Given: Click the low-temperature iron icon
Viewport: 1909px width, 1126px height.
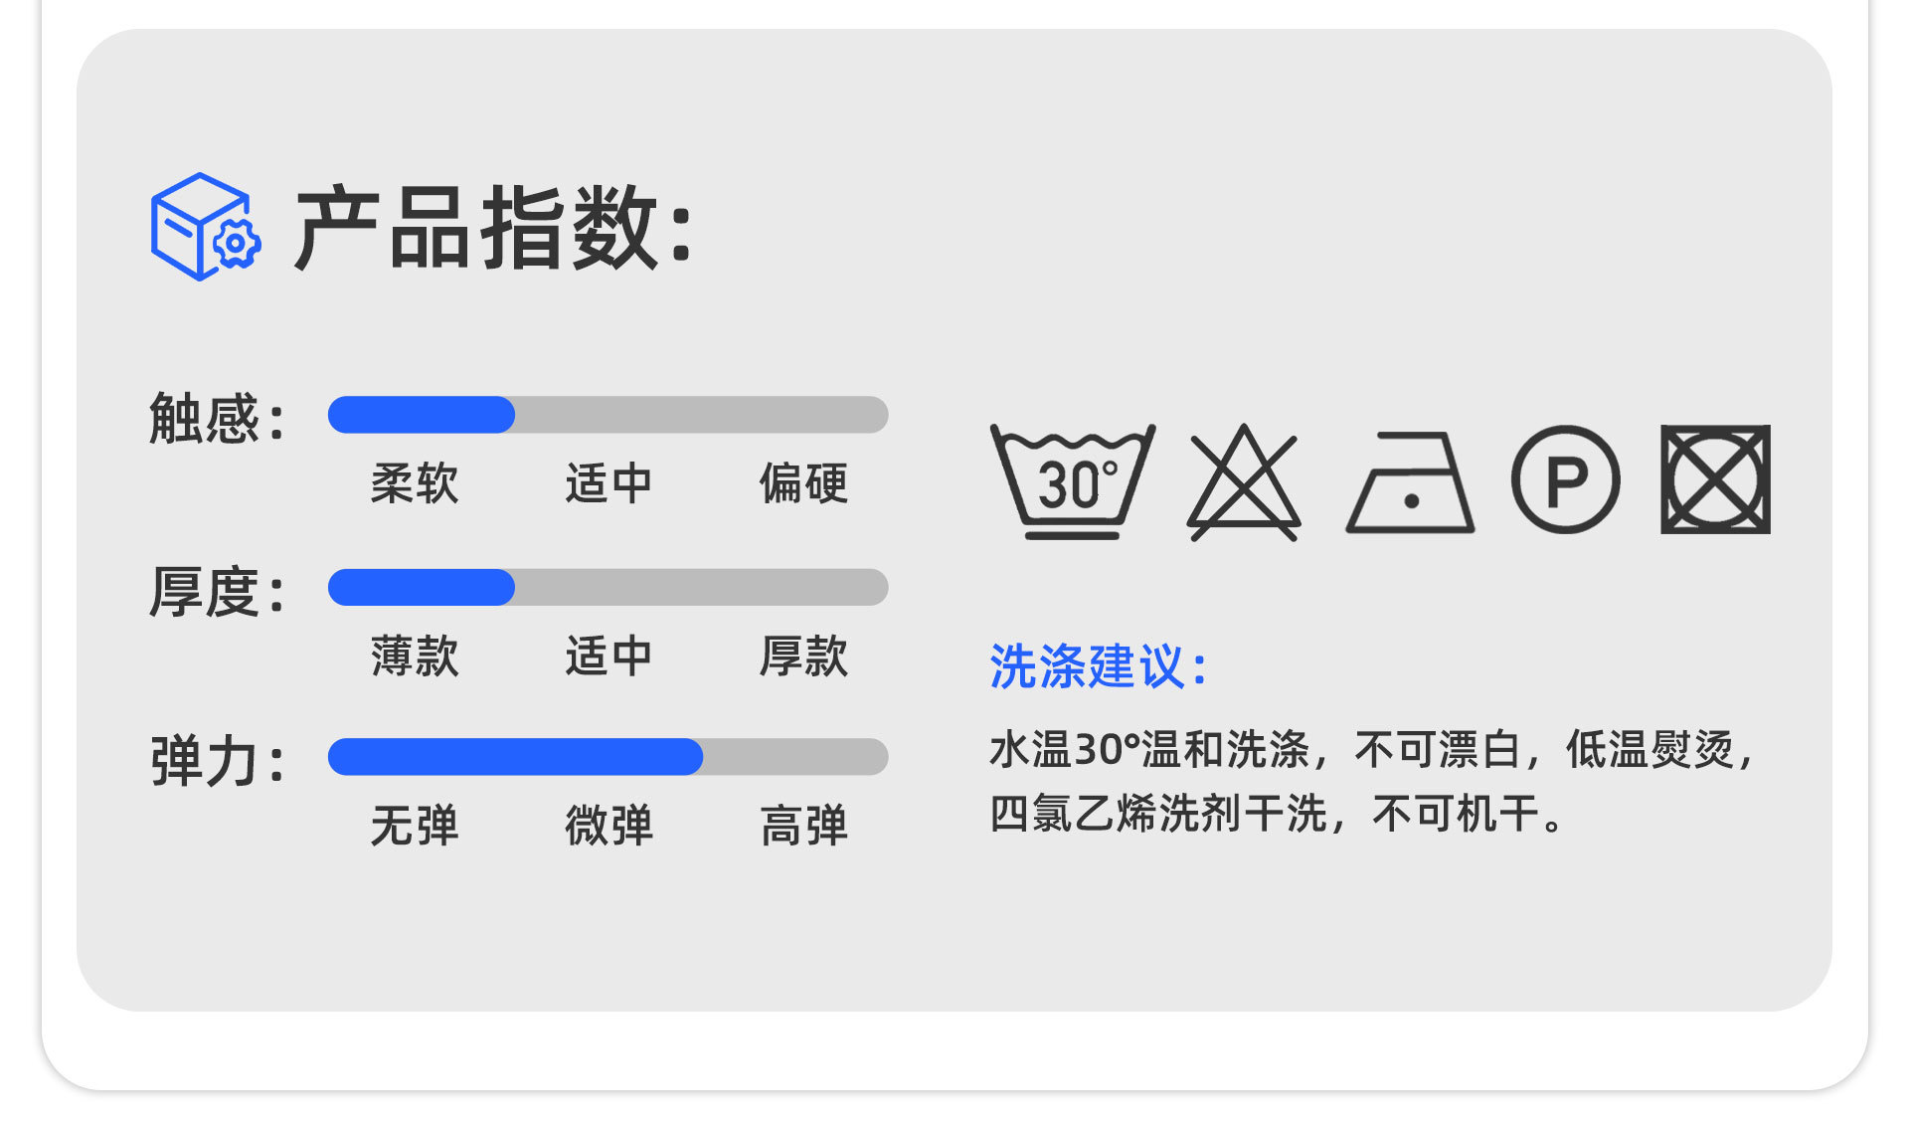Looking at the screenshot, I should tap(1410, 482).
